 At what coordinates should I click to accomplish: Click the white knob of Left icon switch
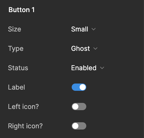tap(75, 107)
